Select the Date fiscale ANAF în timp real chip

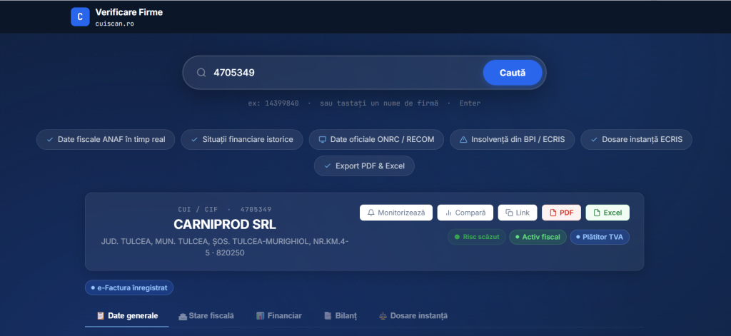pyautogui.click(x=106, y=139)
